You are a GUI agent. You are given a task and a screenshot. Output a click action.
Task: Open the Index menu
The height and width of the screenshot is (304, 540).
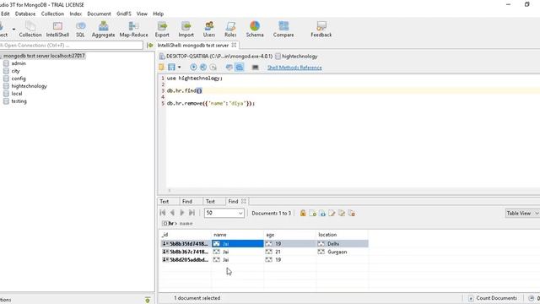[x=75, y=14]
